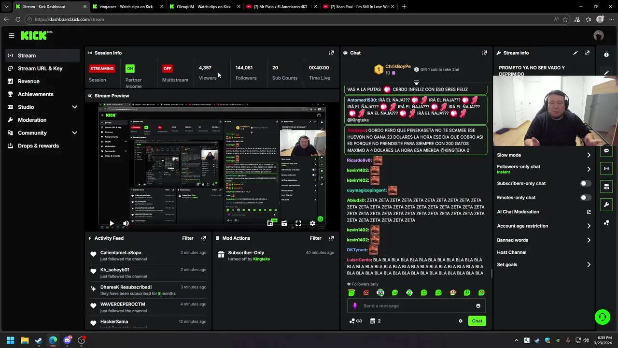This screenshot has width=618, height=348.
Task: Open the info icon in right rail
Action: pos(606,55)
